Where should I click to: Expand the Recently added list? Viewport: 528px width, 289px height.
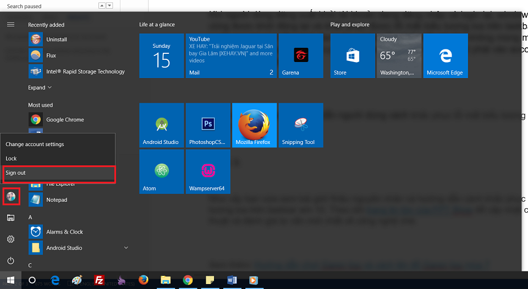[x=40, y=87]
